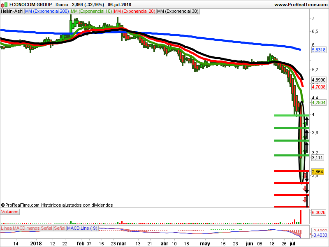Click the red 4,7008 price label

click(x=319, y=87)
